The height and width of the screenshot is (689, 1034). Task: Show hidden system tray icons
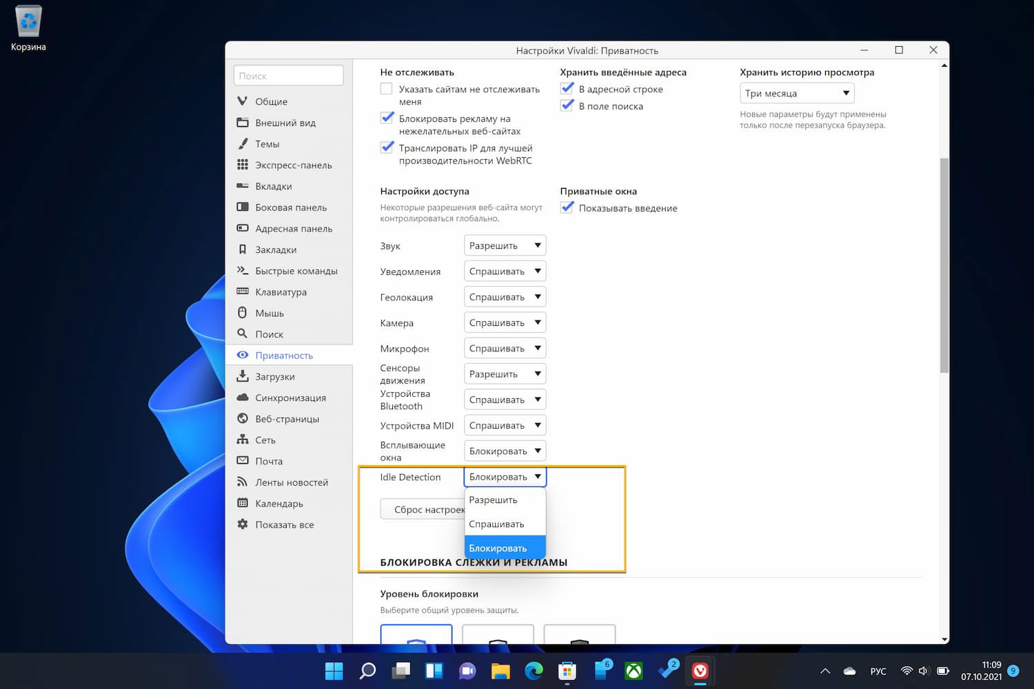[x=825, y=671]
